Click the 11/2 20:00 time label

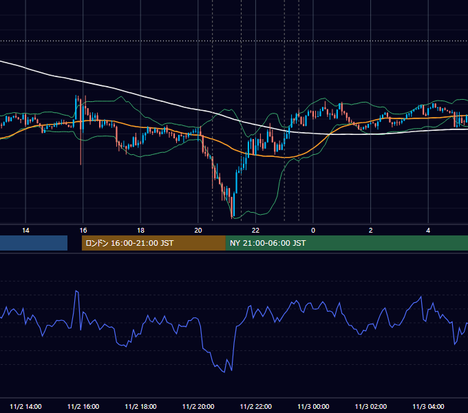198,406
